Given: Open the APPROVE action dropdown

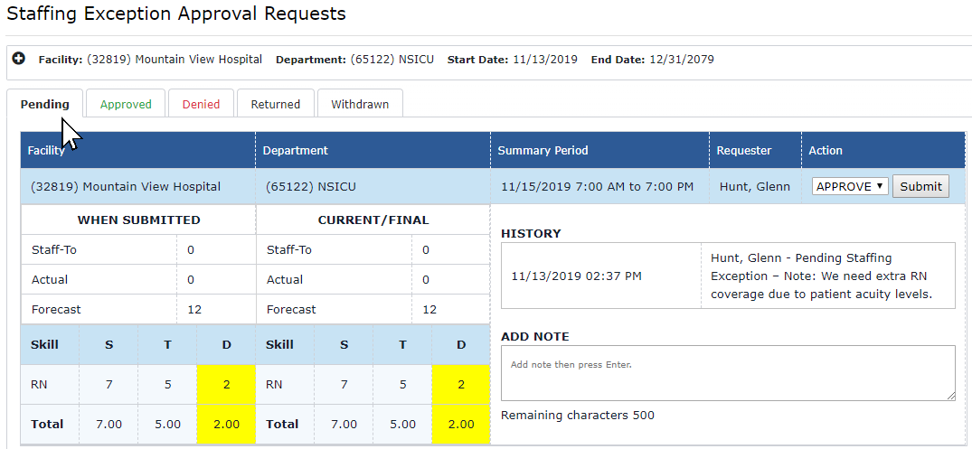Looking at the screenshot, I should point(849,186).
